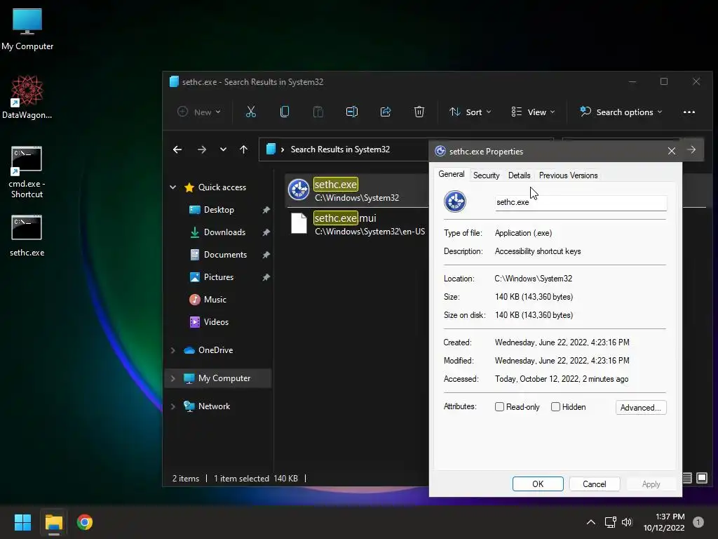Switch to the General tab
The image size is (718, 539).
(x=451, y=174)
